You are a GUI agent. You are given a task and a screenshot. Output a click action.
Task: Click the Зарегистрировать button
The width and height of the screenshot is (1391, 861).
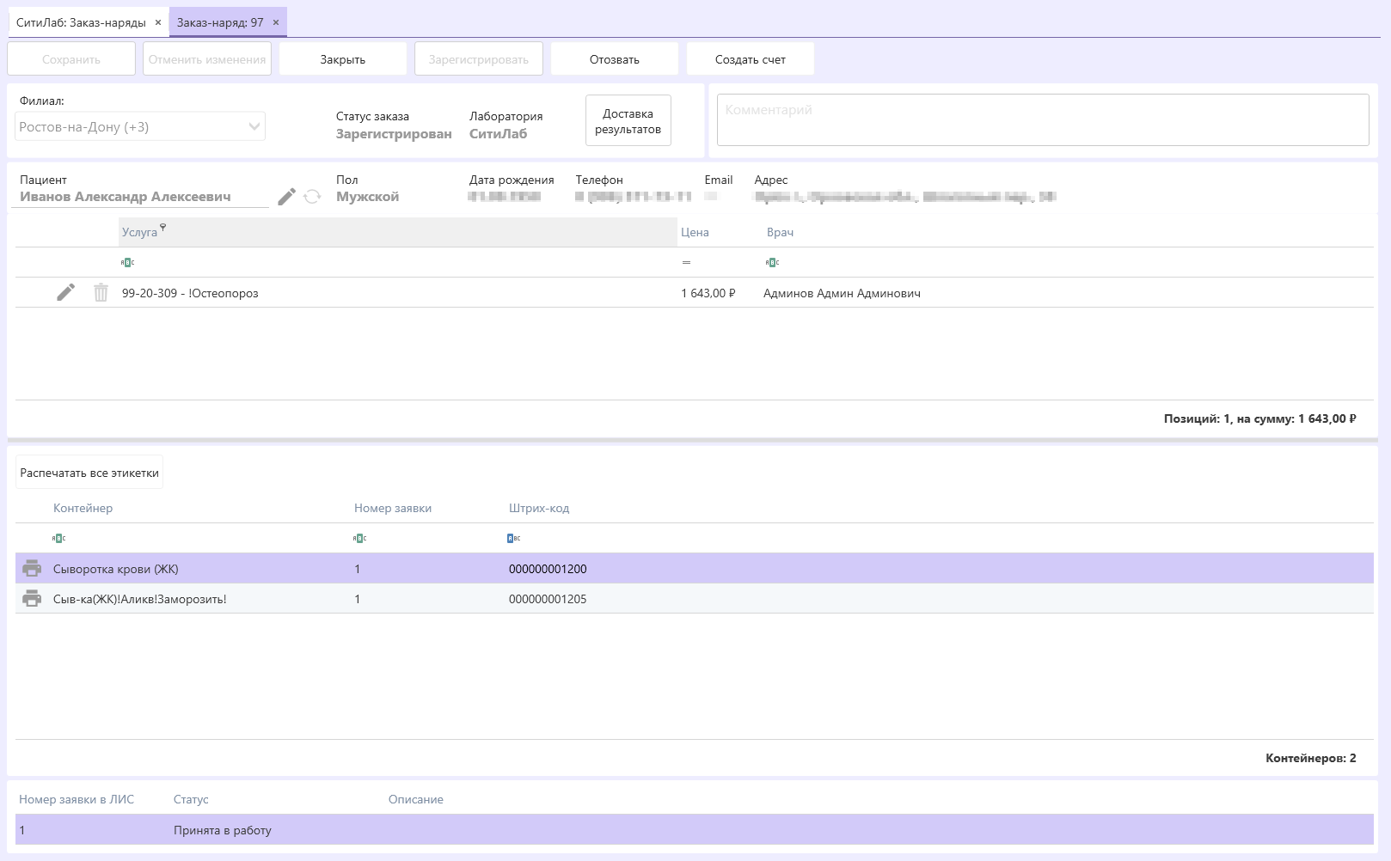coord(479,59)
